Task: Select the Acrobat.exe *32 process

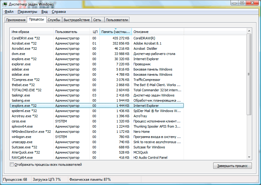Action: tap(97, 43)
